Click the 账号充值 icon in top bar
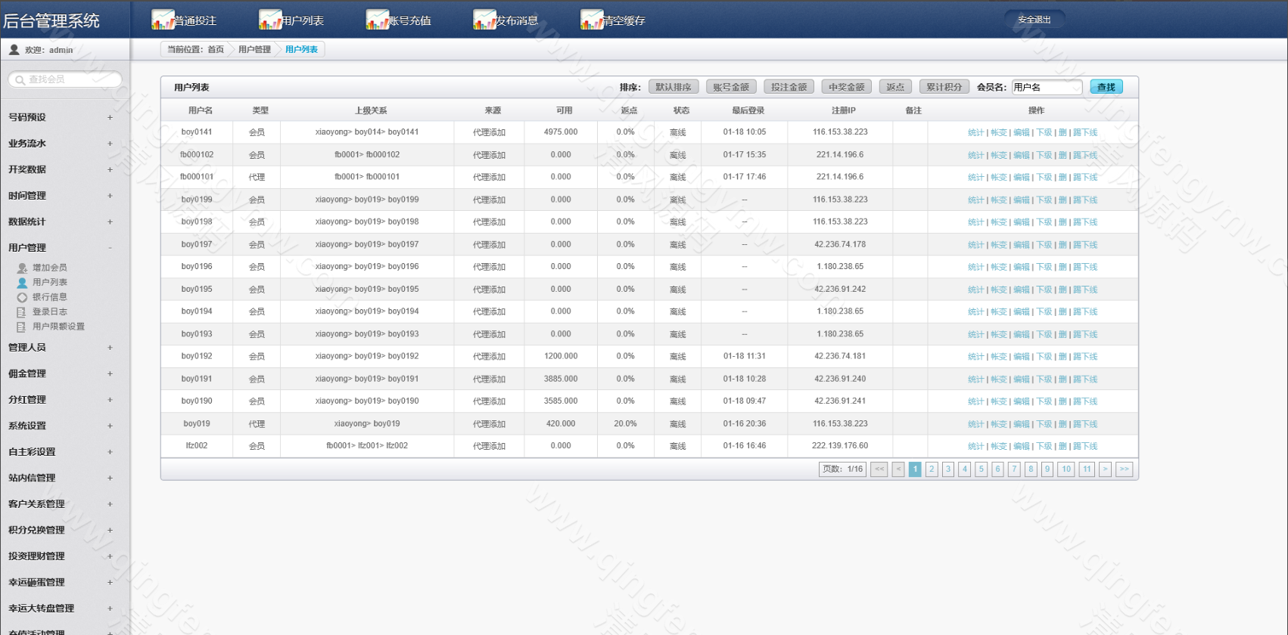The width and height of the screenshot is (1288, 635). [378, 20]
